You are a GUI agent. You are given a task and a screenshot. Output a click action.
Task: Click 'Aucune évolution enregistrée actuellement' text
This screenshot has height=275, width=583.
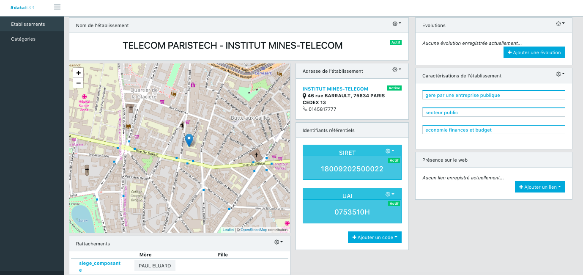(472, 43)
